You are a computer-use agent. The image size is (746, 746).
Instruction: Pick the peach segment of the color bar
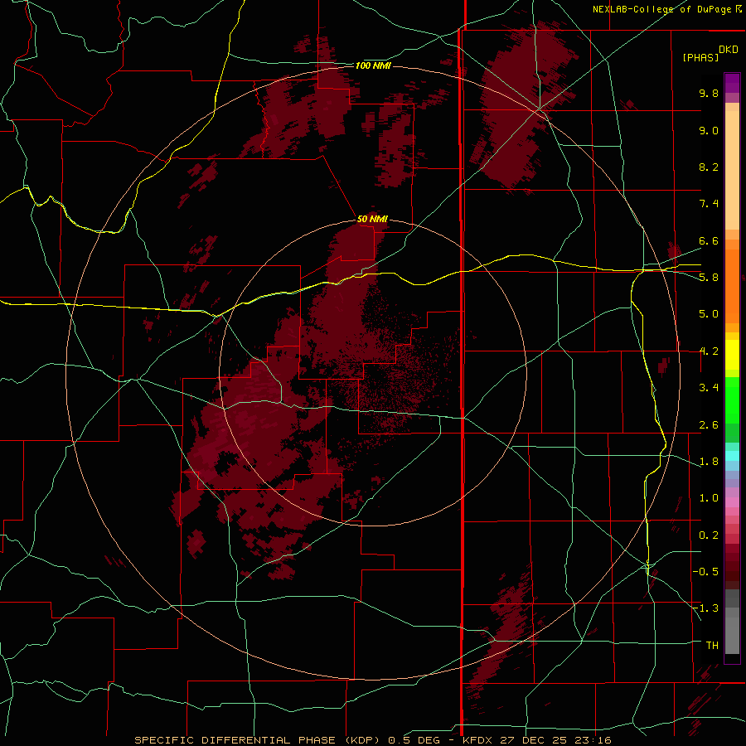pos(732,170)
